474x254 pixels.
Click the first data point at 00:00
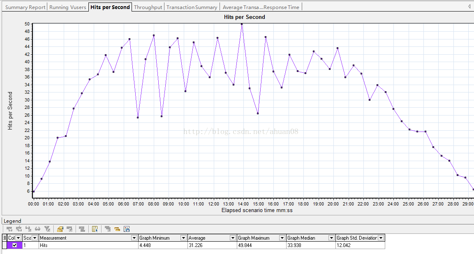tap(33, 192)
